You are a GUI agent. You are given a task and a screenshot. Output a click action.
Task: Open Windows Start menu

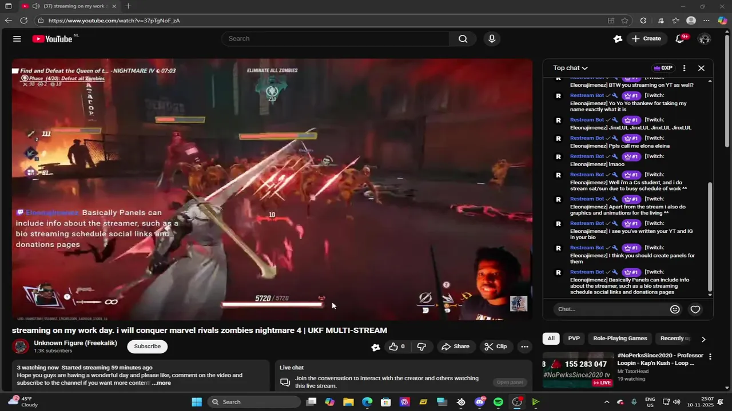196,402
